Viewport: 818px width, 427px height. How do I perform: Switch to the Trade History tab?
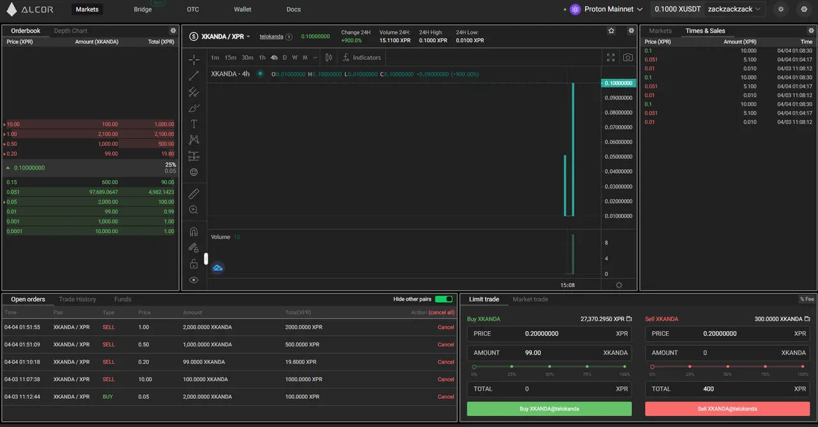77,299
